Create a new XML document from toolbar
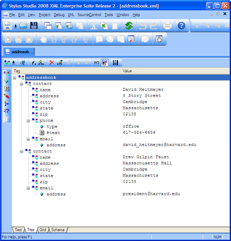The height and width of the screenshot is (241, 231). [8, 26]
